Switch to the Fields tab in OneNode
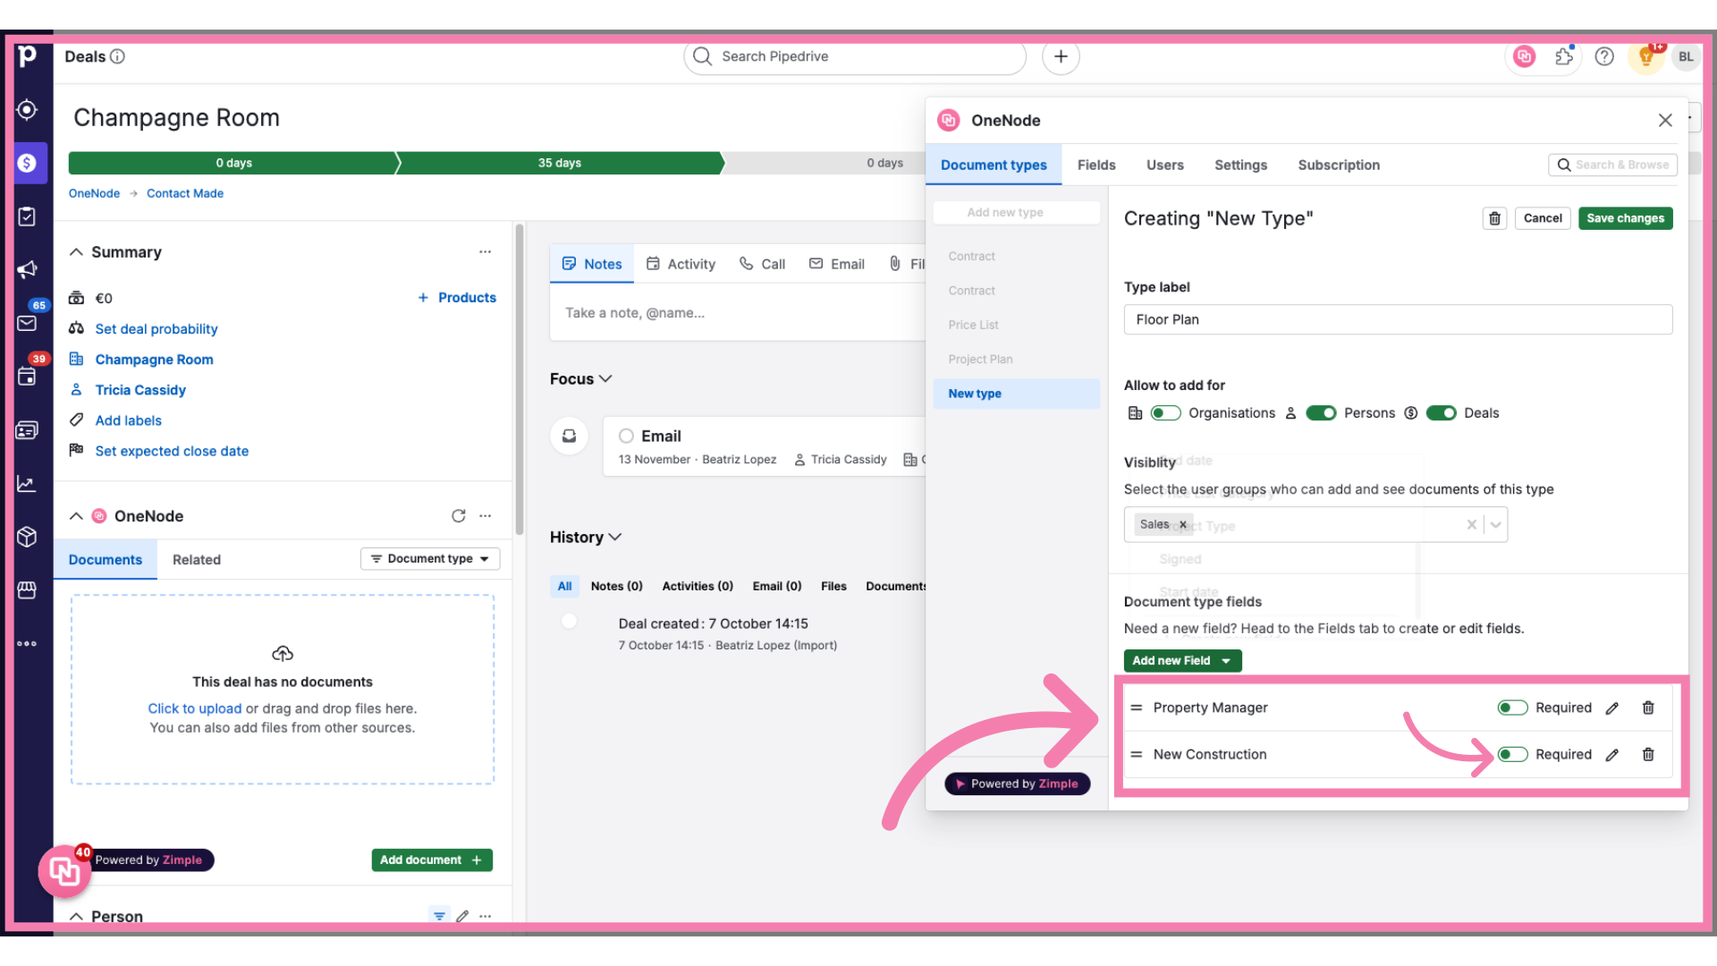The width and height of the screenshot is (1717, 966). [1096, 165]
